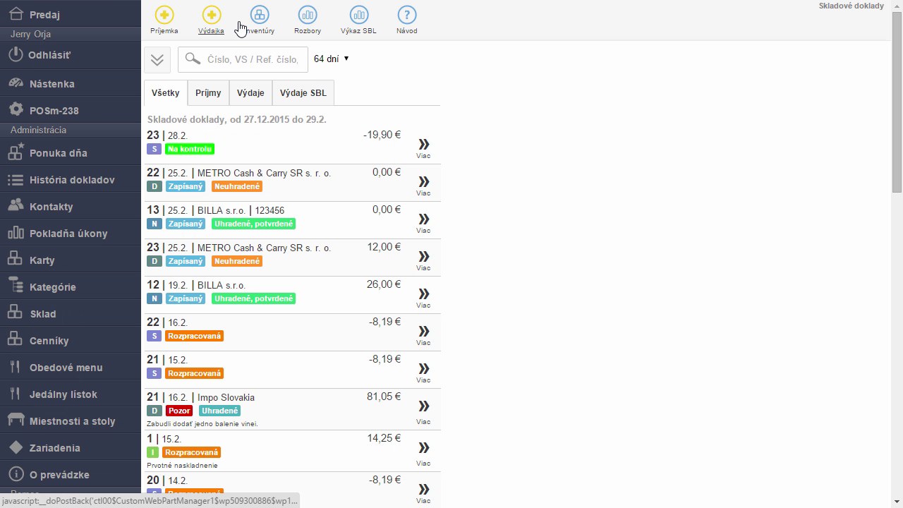This screenshot has height=508, width=903.
Task: Click the Na kontrolu status badge
Action: (189, 150)
